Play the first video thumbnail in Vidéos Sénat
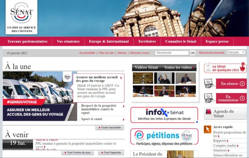The height and width of the screenshot is (158, 249). click(x=143, y=78)
